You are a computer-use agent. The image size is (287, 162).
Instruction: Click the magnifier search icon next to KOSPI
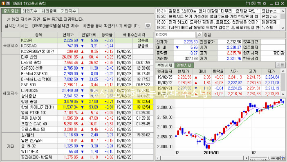(x=199, y=35)
